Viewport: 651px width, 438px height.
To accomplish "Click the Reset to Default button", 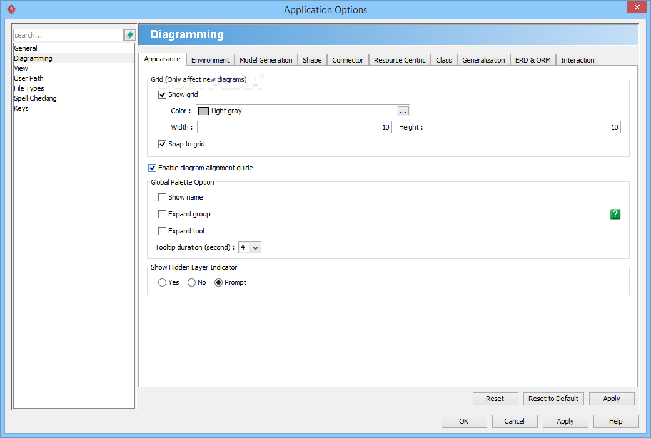I will click(x=553, y=399).
